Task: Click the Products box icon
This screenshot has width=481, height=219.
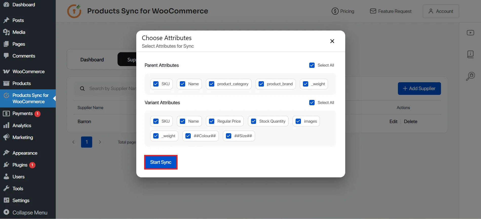Action: click(6, 83)
